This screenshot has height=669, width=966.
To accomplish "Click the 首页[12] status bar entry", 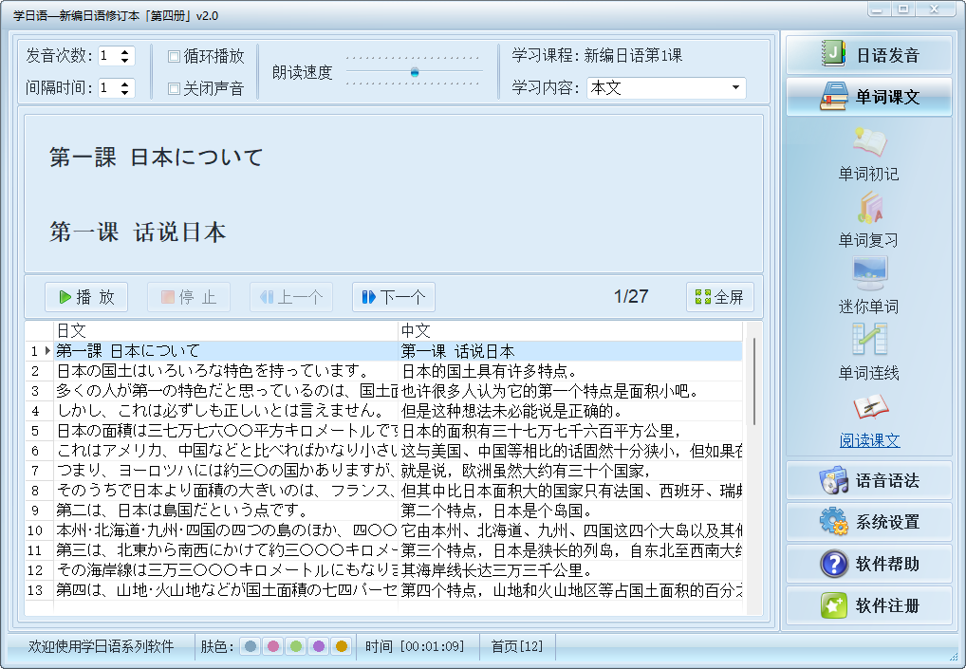I will coord(517,646).
